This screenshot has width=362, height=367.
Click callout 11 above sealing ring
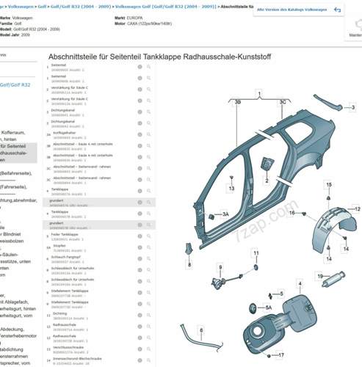(x=256, y=253)
